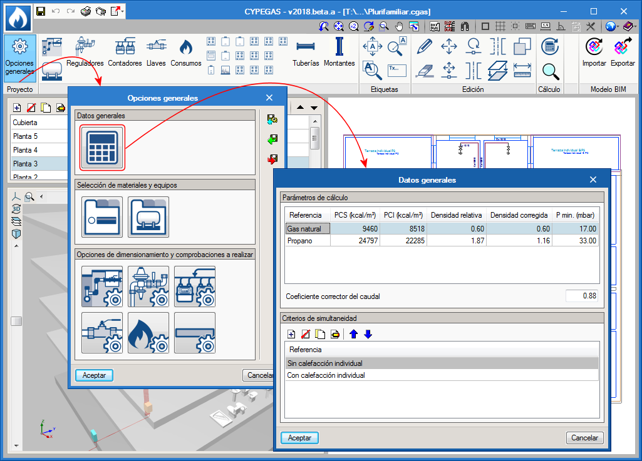Click the Propano PCS value 24797
The height and width of the screenshot is (461, 642).
coord(368,241)
